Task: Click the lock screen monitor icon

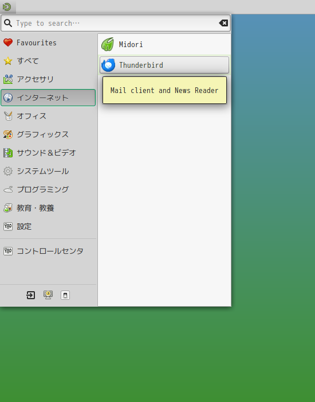Action: coord(48,295)
